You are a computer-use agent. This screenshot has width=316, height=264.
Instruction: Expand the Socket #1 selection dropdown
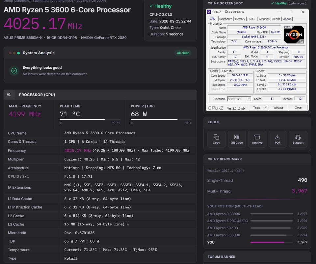pos(249,99)
